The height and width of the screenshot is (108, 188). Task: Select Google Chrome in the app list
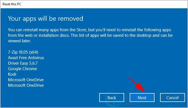coord(22,69)
